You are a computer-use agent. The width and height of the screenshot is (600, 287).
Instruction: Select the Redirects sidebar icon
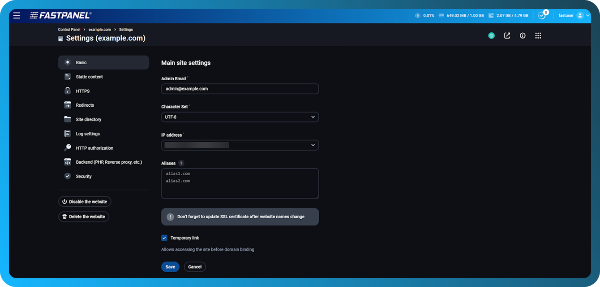(x=67, y=105)
